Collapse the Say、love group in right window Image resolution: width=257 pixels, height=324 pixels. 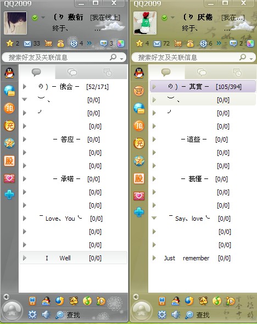pos(154,218)
